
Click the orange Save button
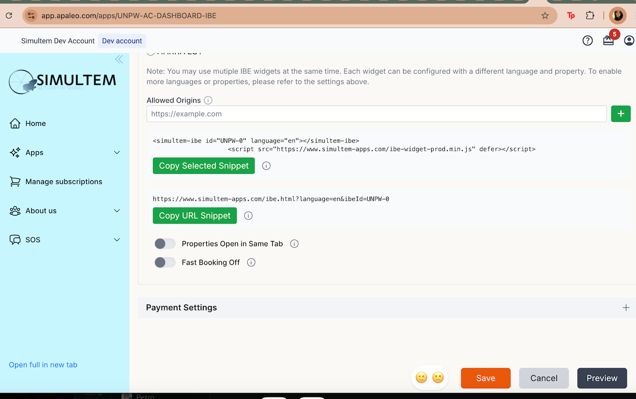486,378
